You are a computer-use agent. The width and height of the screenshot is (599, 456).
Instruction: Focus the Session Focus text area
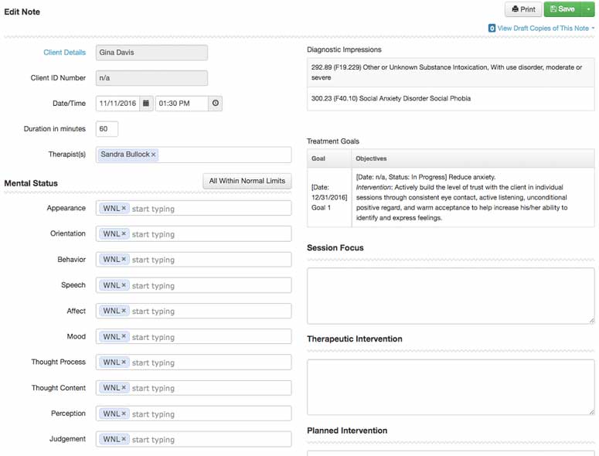click(451, 295)
